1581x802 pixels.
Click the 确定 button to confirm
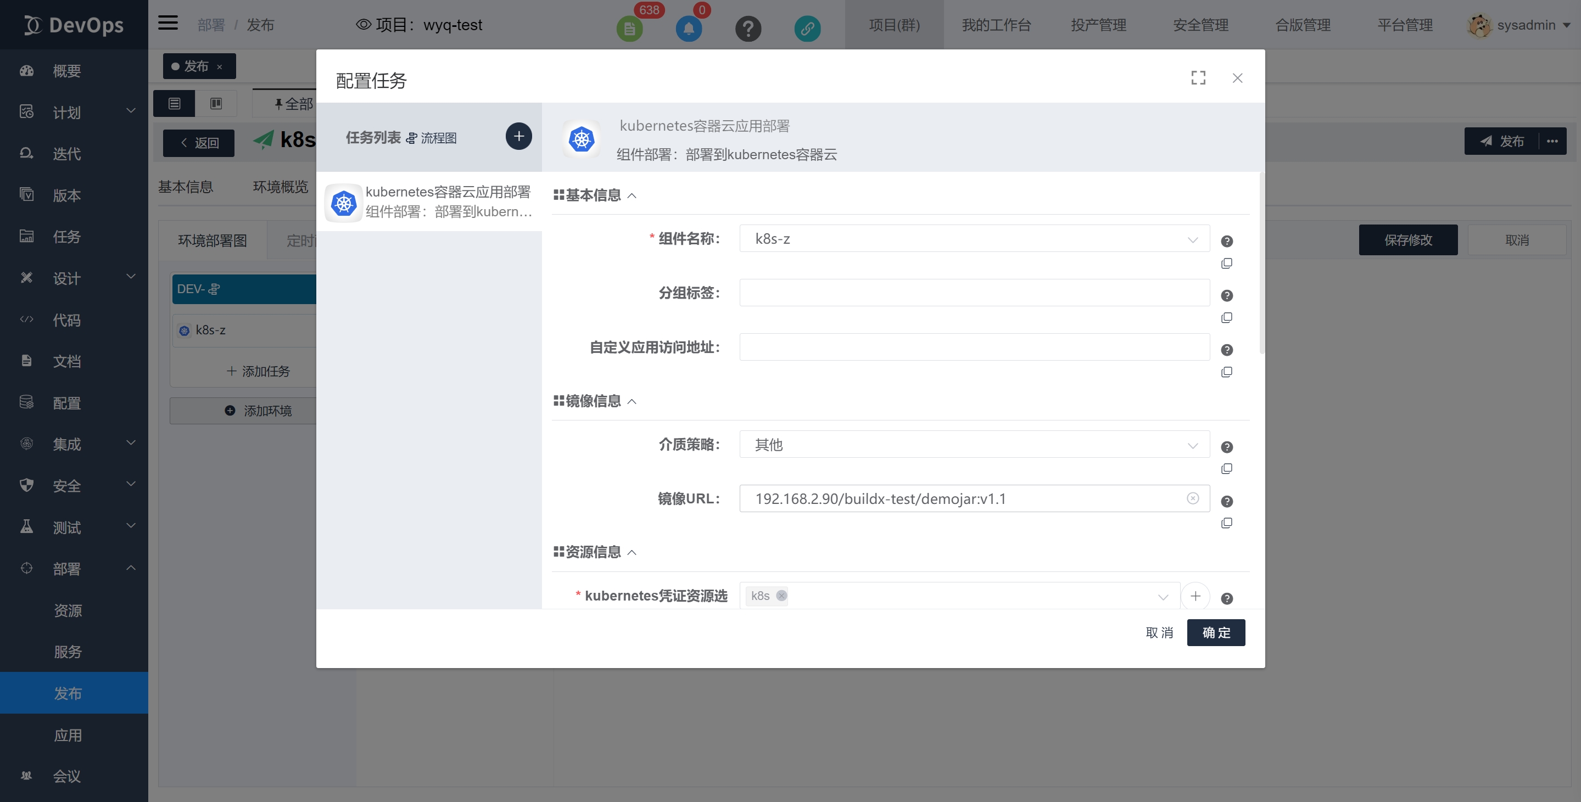(1216, 632)
